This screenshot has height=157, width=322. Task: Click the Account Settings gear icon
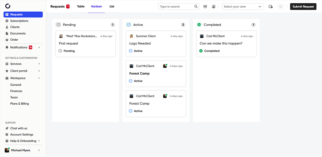[x=7, y=134]
